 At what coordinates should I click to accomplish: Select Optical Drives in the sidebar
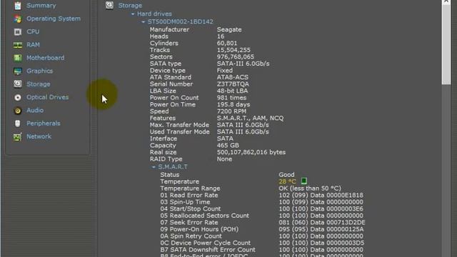point(47,97)
